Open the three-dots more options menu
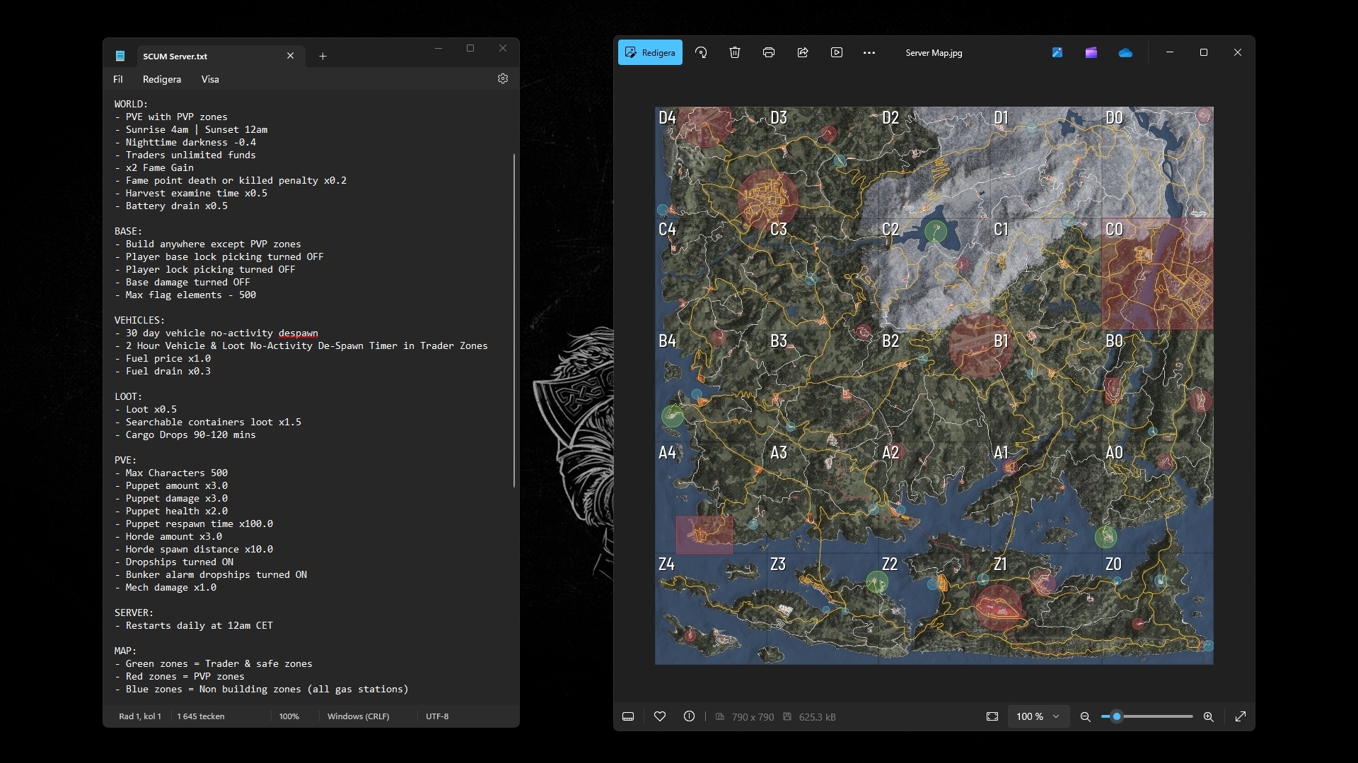Image resolution: width=1358 pixels, height=763 pixels. 869,52
